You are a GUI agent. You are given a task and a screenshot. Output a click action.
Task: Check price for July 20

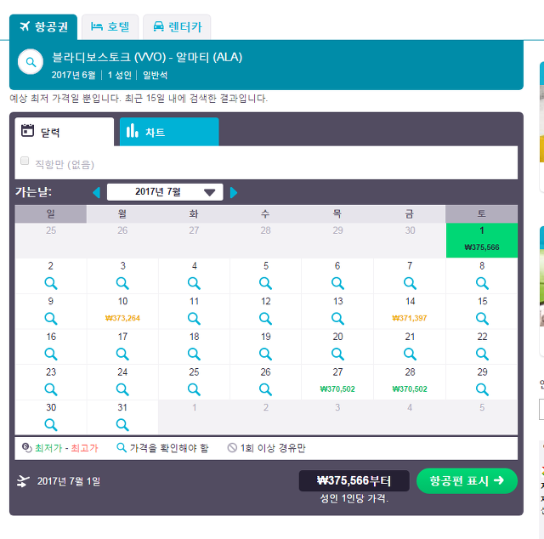click(x=337, y=354)
